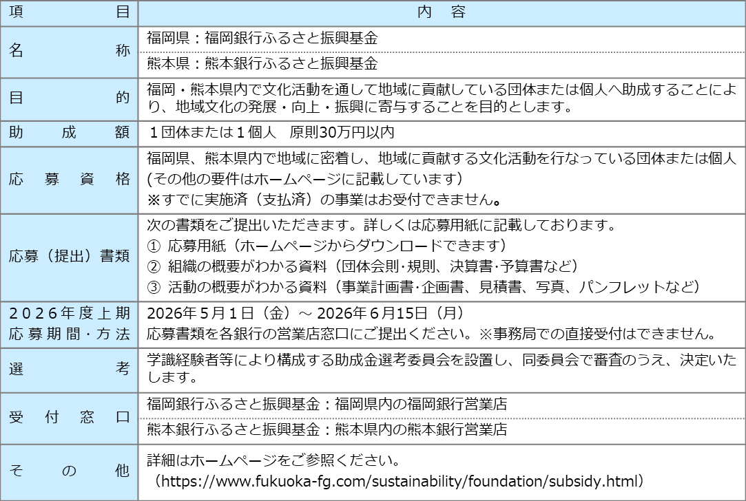Select the 応募(提出)書類 row label

pos(69,256)
